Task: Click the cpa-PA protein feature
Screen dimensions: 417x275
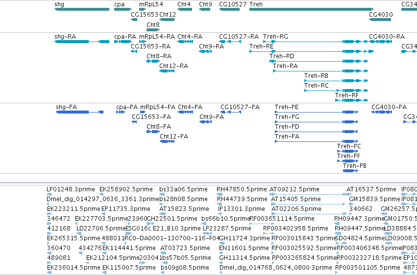Action: tap(121, 112)
